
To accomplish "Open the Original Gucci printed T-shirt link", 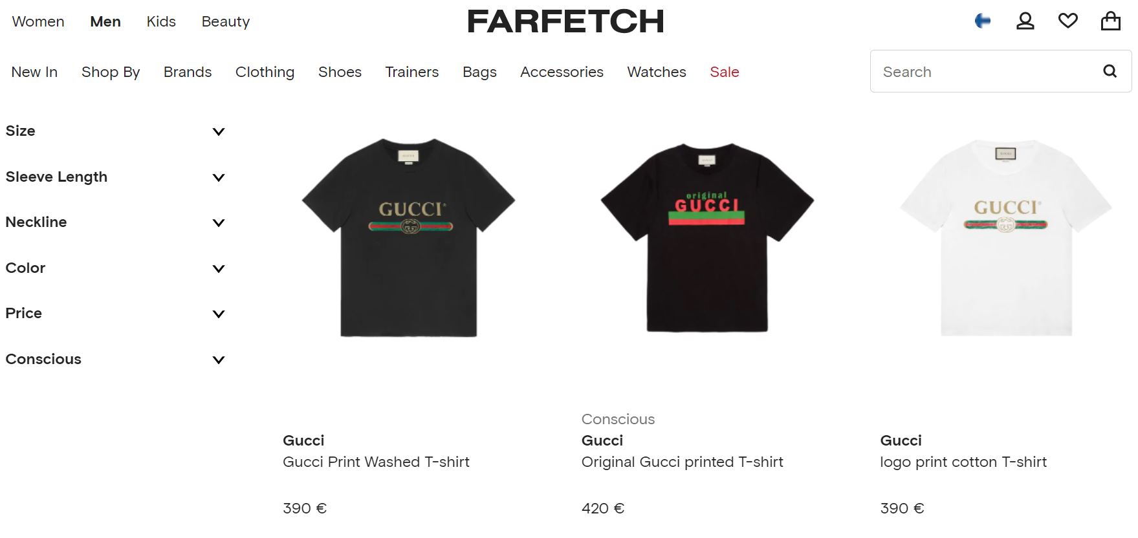I will click(x=682, y=462).
